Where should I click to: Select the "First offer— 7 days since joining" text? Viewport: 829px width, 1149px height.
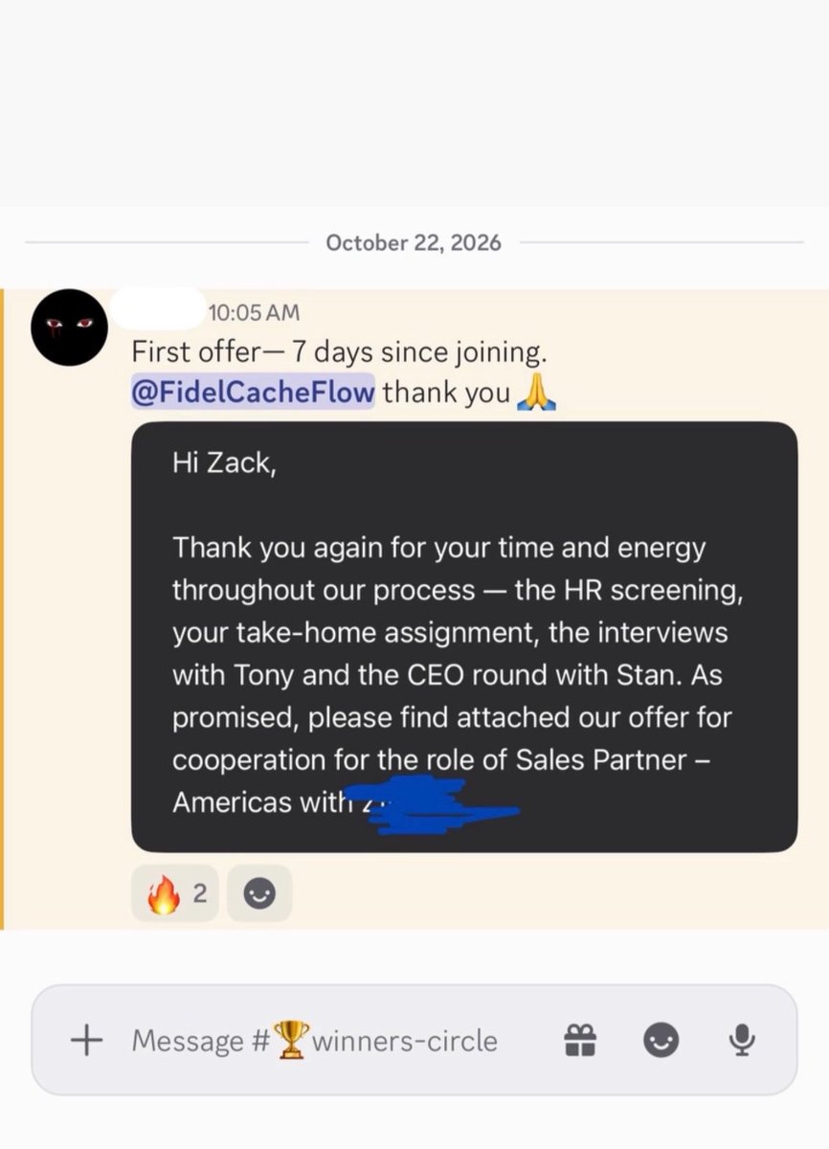tap(340, 352)
